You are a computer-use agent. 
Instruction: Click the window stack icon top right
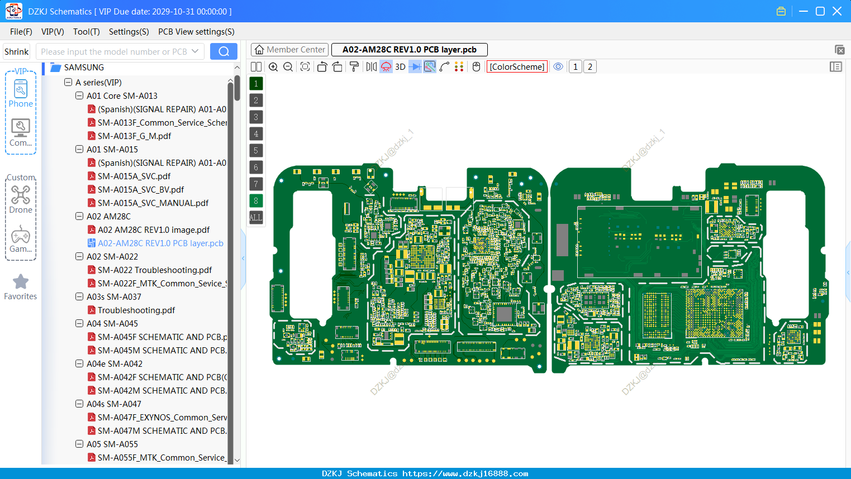coord(839,50)
